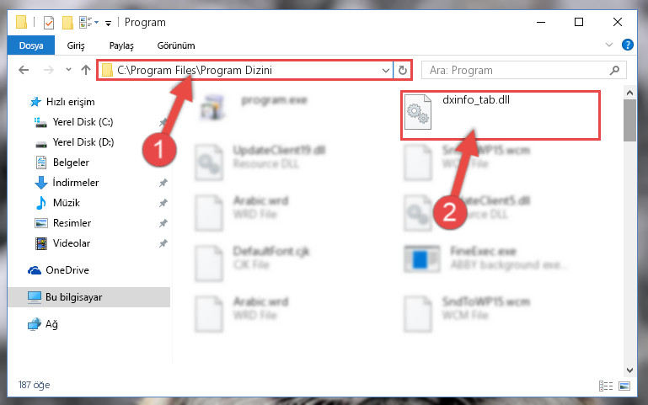Viewport: 648px width, 405px height.
Task: Switch to the details view layout icon
Action: tap(605, 386)
